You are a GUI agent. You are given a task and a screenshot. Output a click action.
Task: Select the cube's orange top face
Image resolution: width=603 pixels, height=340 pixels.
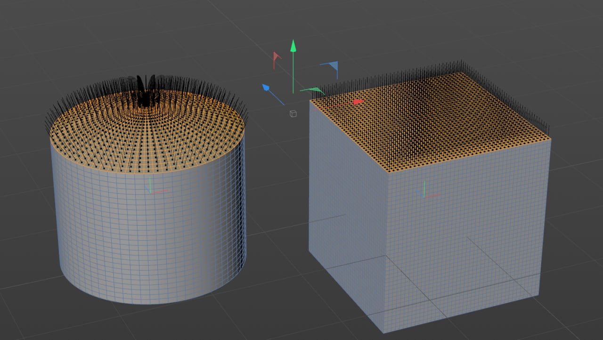(x=431, y=122)
